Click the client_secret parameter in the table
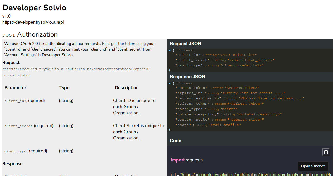The height and width of the screenshot is (176, 335). pos(18,126)
